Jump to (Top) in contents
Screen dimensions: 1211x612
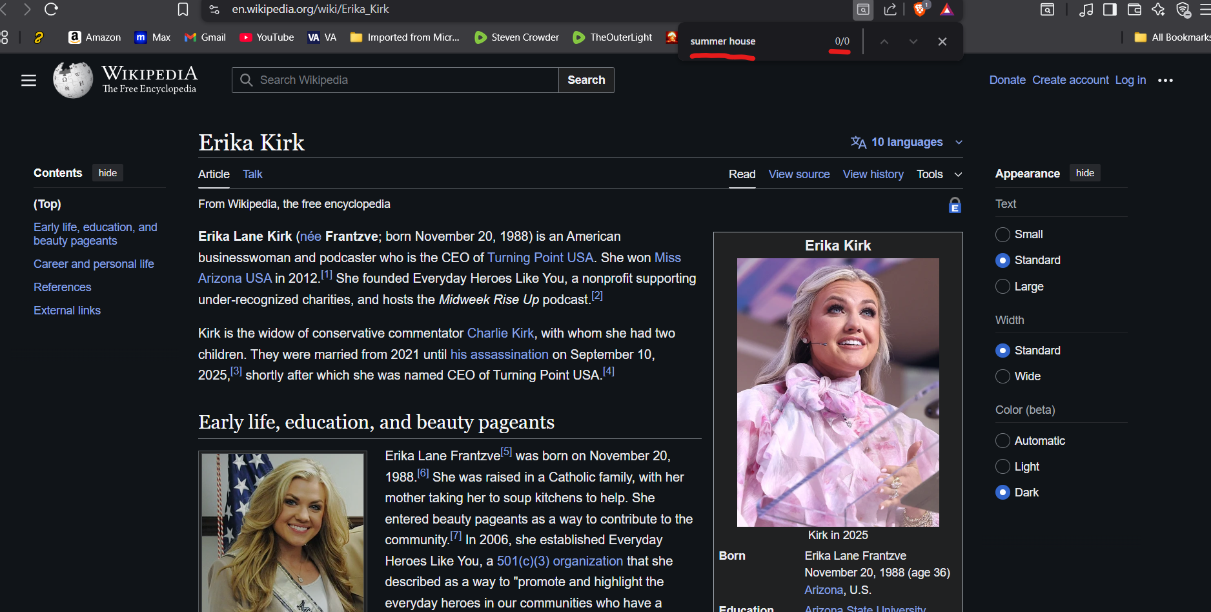[x=47, y=204]
